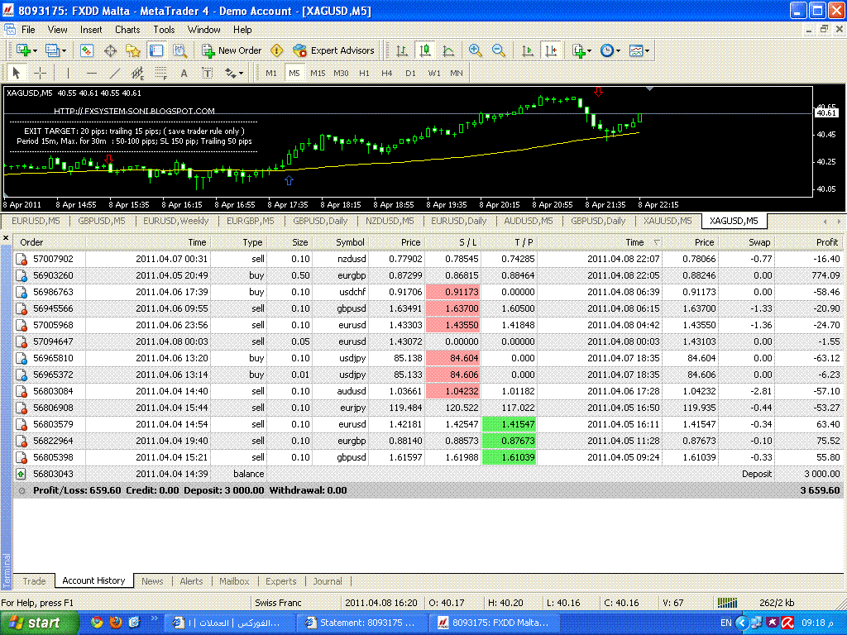Screen dimensions: 847x635
Task: Switch chart to line chart mode
Action: pyautogui.click(x=448, y=50)
